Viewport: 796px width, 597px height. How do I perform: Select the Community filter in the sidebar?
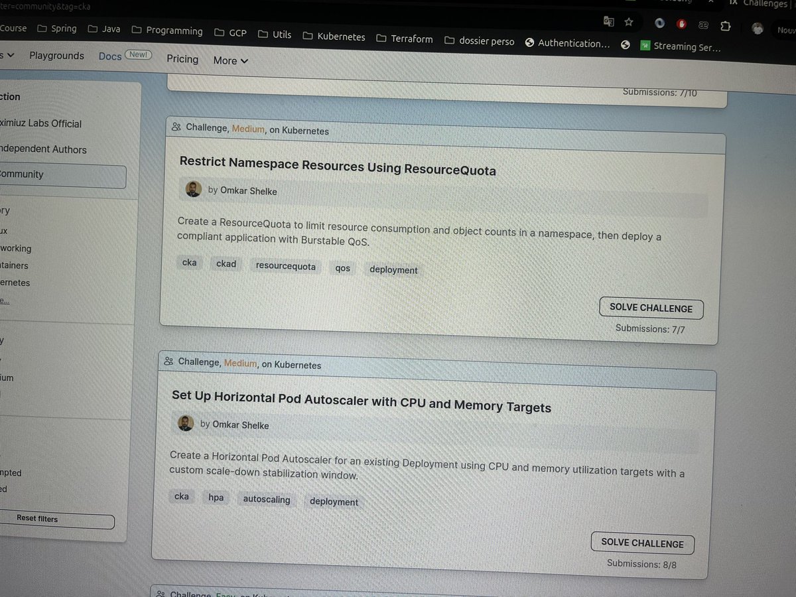tap(61, 176)
